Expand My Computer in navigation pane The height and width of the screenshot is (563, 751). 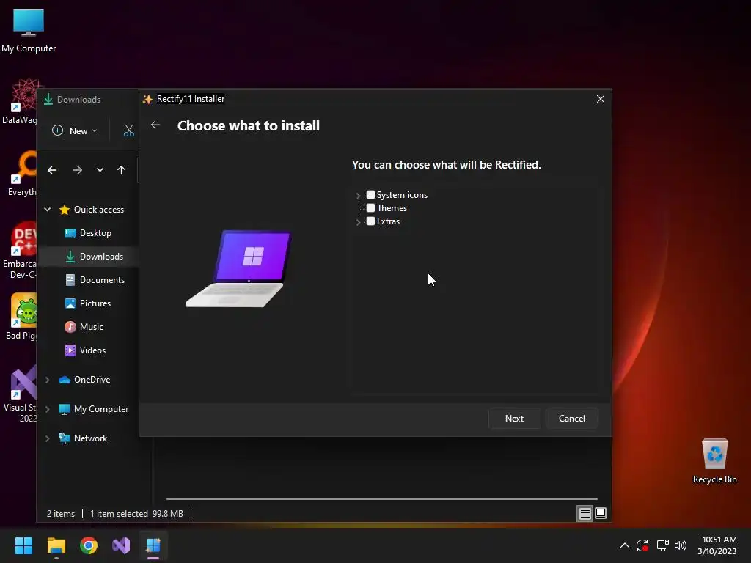point(48,409)
